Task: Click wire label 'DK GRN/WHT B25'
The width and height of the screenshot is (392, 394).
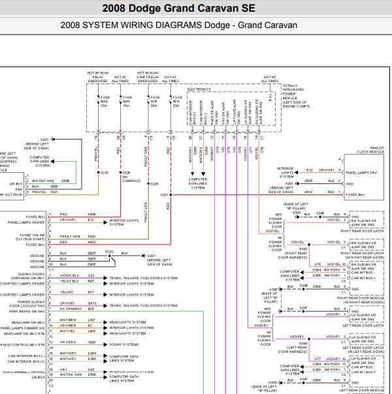Action: [77, 309]
